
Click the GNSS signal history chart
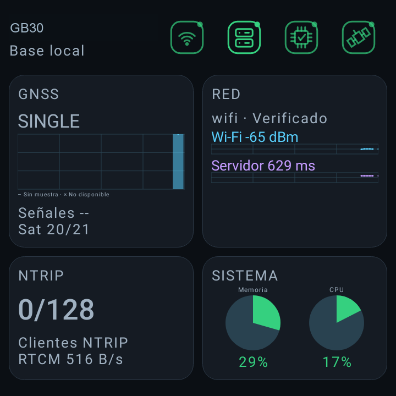(x=101, y=162)
